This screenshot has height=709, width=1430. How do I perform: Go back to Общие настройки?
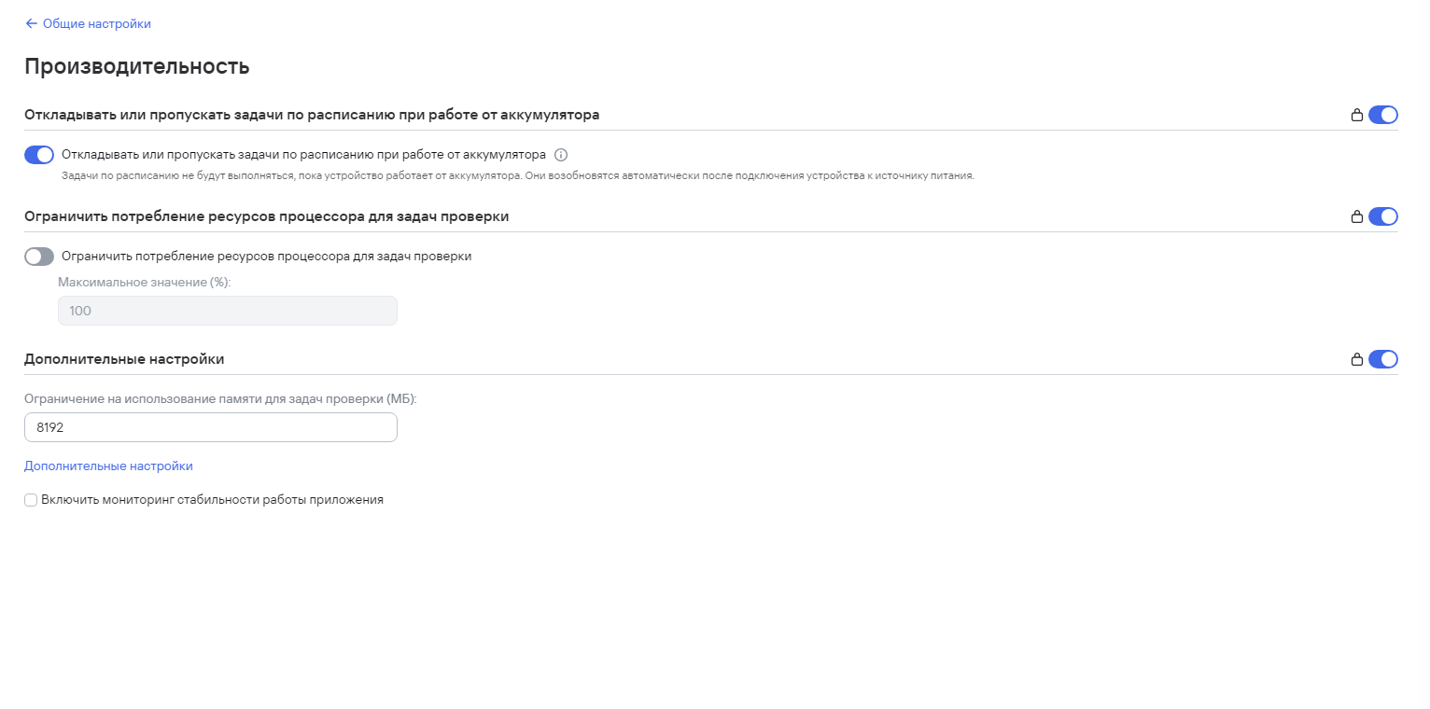tap(88, 23)
